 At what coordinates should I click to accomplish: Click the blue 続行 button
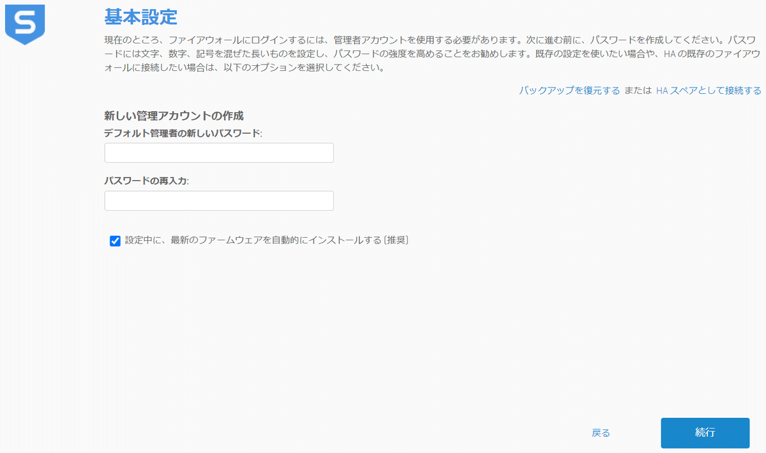point(705,433)
